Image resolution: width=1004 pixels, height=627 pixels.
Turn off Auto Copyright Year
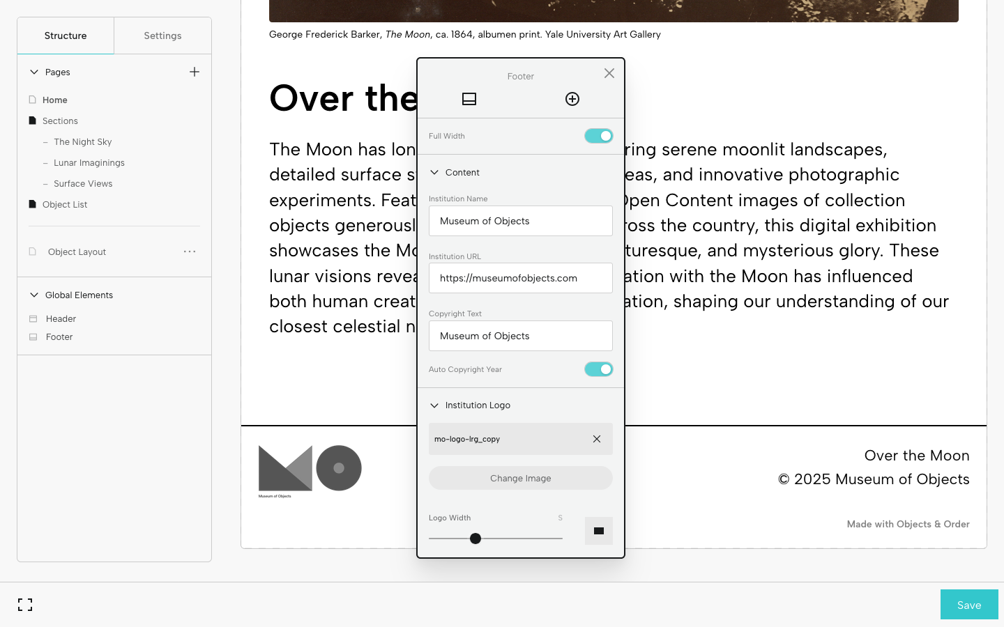(598, 369)
